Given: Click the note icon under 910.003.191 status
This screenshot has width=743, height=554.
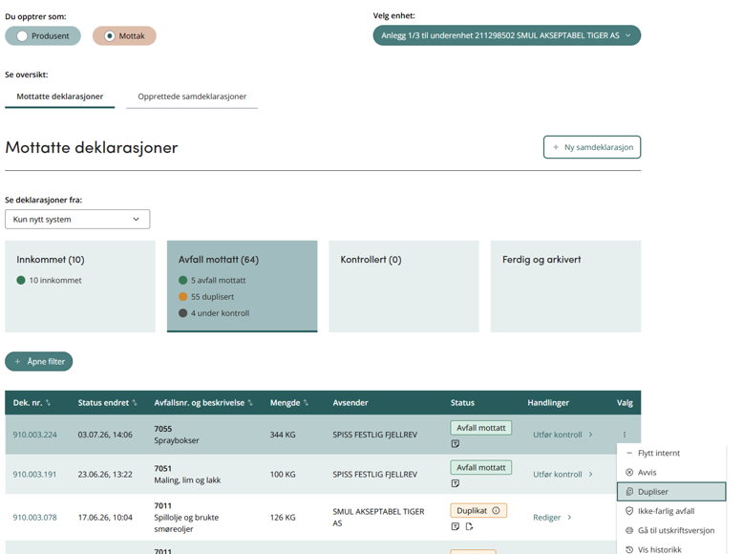Looking at the screenshot, I should (x=456, y=483).
